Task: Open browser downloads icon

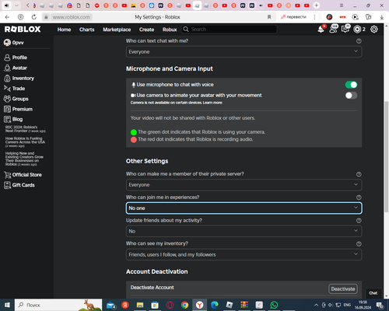Action: point(382,17)
